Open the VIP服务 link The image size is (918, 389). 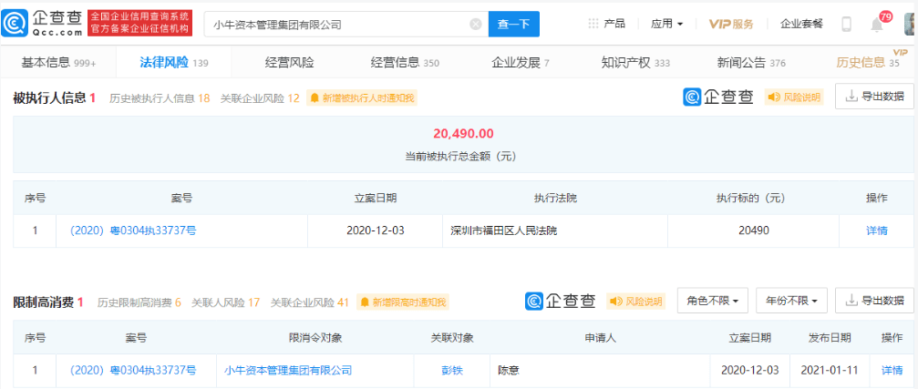(731, 24)
